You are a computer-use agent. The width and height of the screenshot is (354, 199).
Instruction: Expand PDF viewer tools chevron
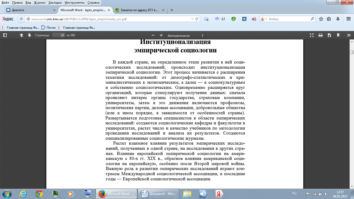pos(349,35)
